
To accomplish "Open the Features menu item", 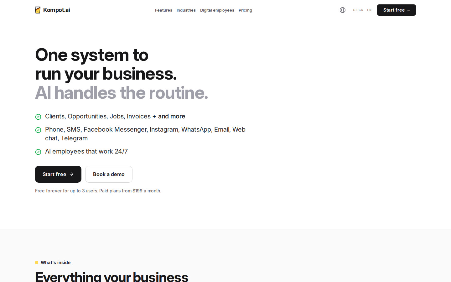I will (x=163, y=10).
